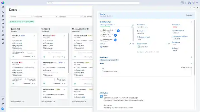Click the Hot temperature tag in panel
This screenshot has width=200, height=112.
pyautogui.click(x=175, y=27)
